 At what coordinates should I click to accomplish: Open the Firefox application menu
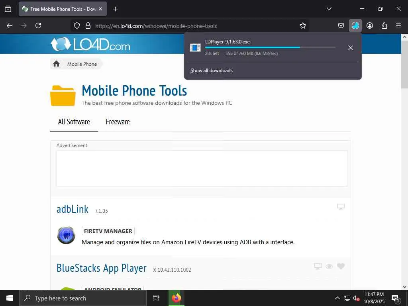pos(398,25)
